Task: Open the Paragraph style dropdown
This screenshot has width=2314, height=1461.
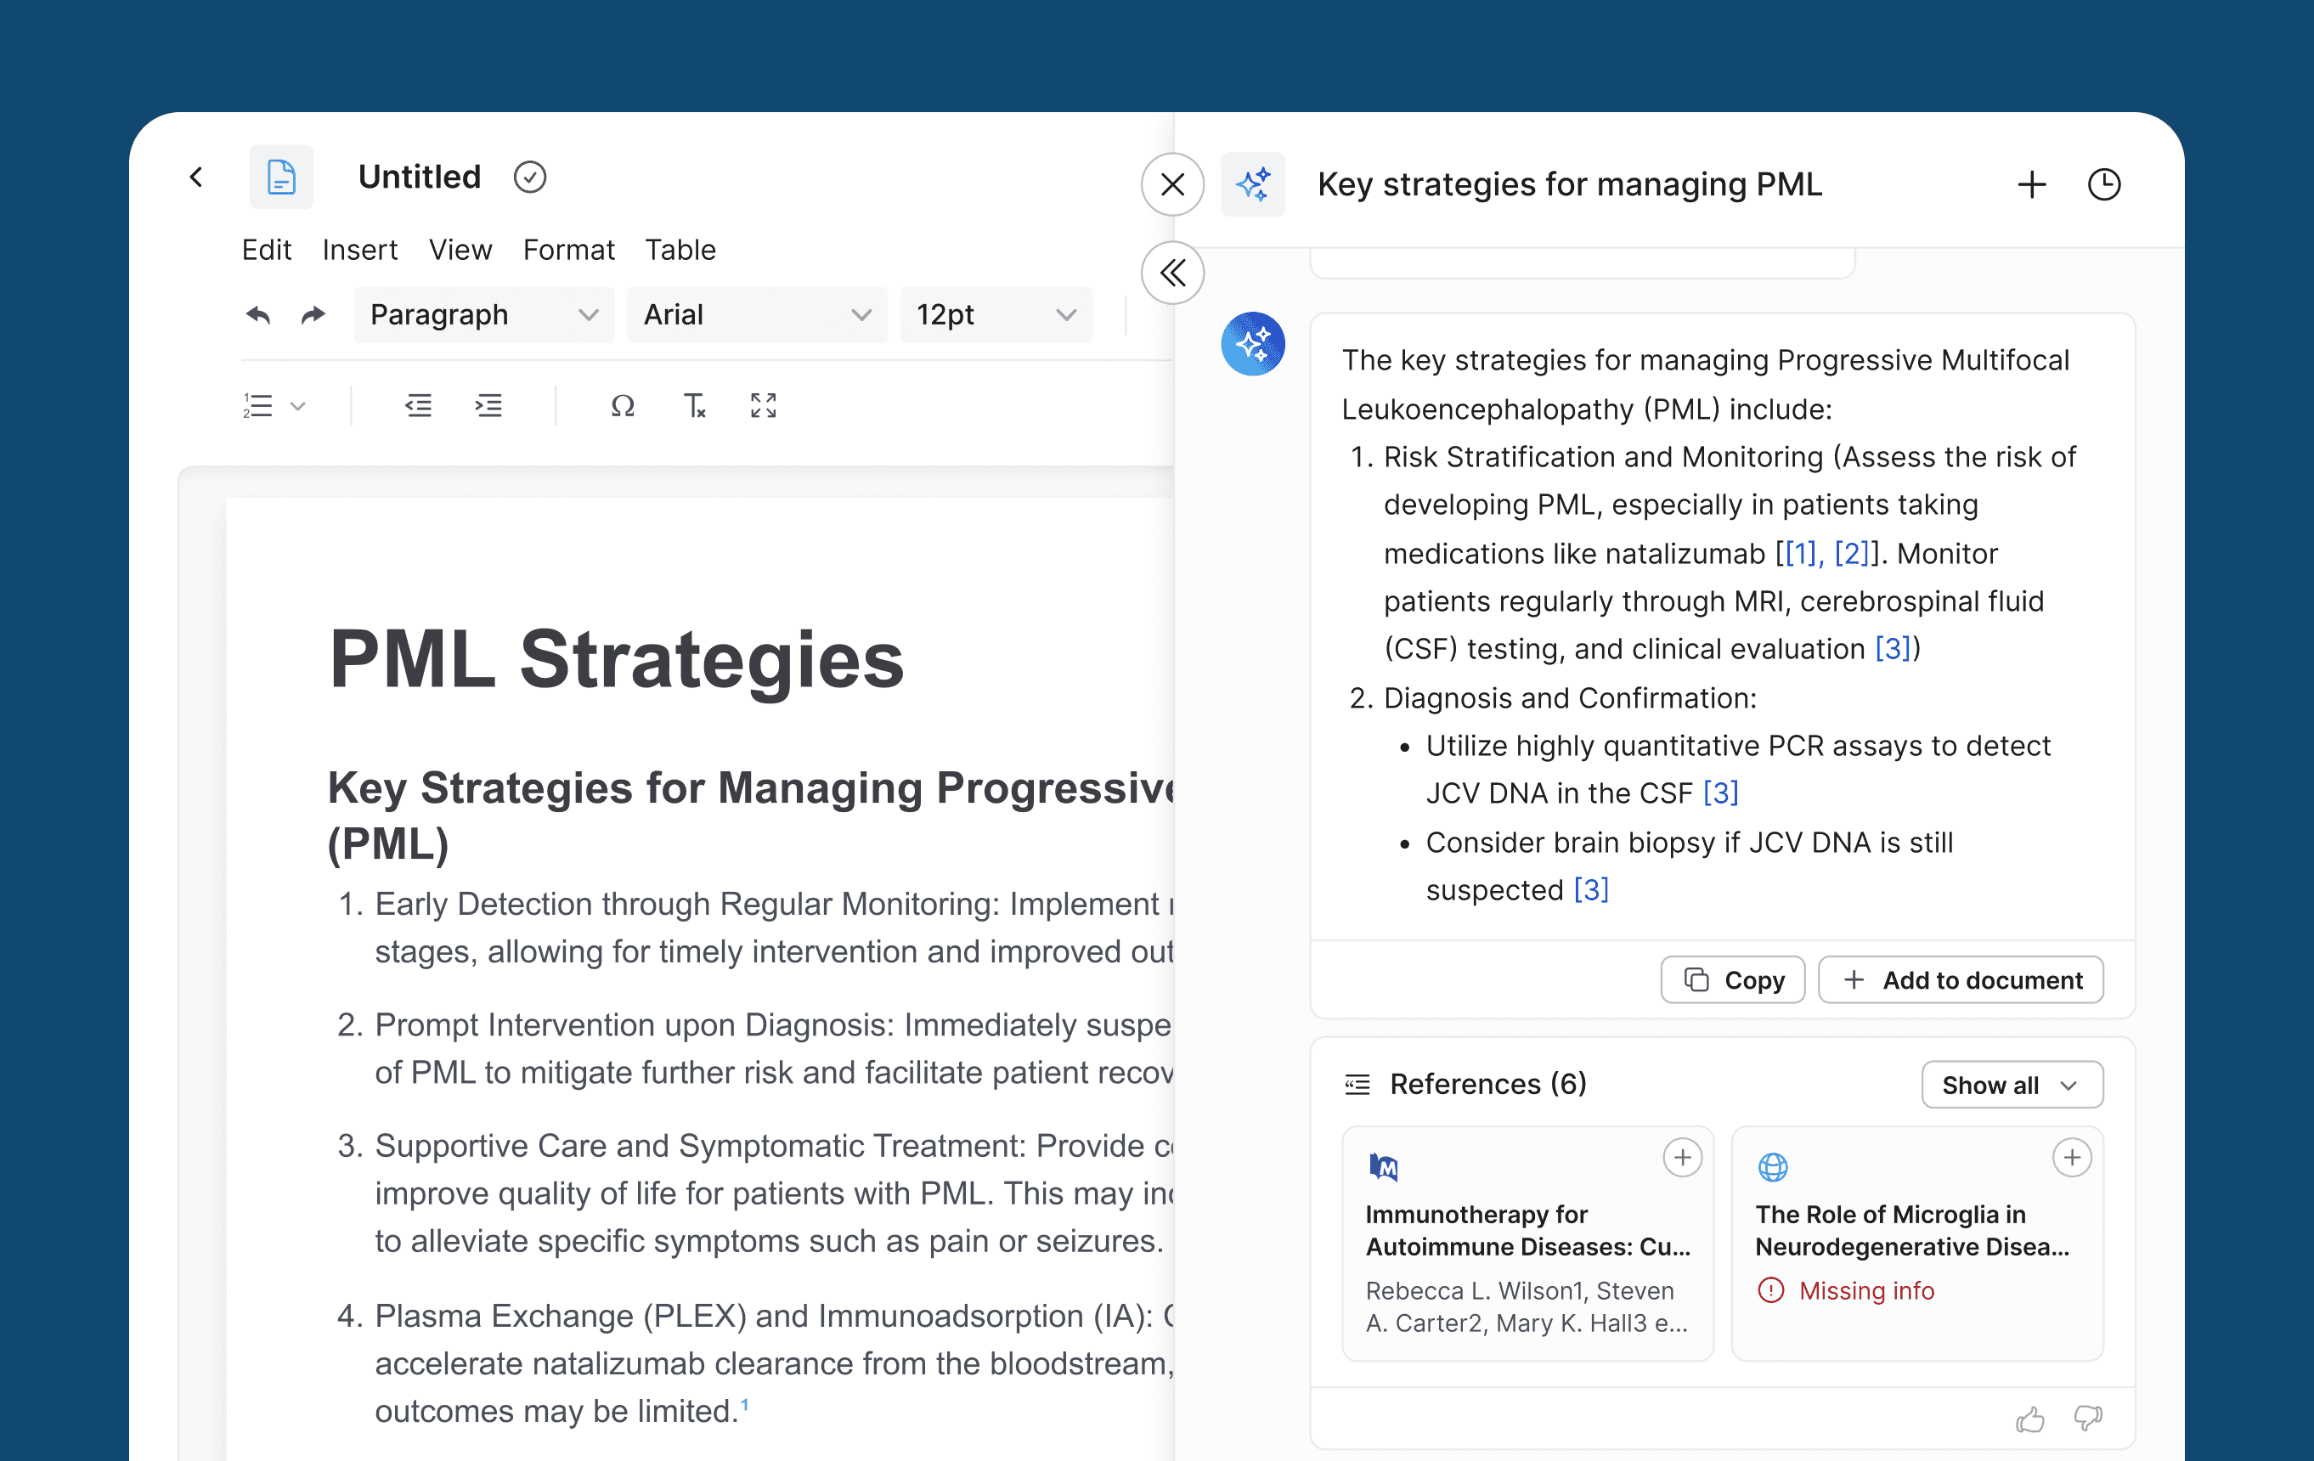Action: tap(483, 315)
